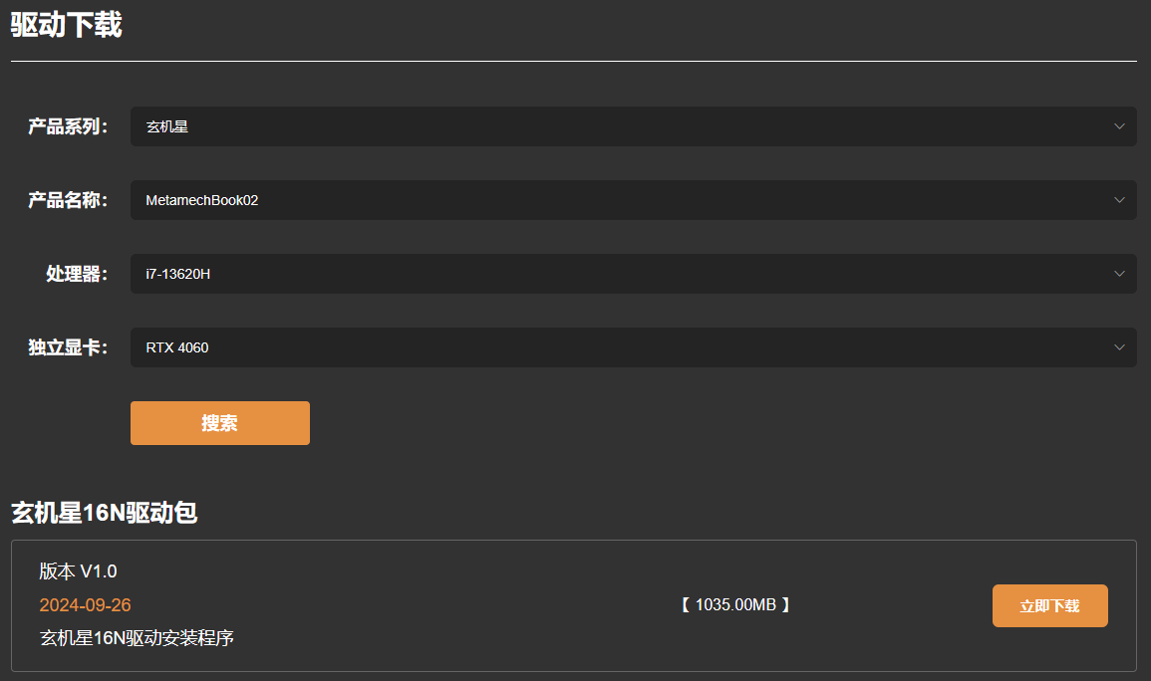Screen dimensions: 1151x681
Task: Click the chevron arrow in the 独立显卡 dropdown
Action: pos(1119,347)
